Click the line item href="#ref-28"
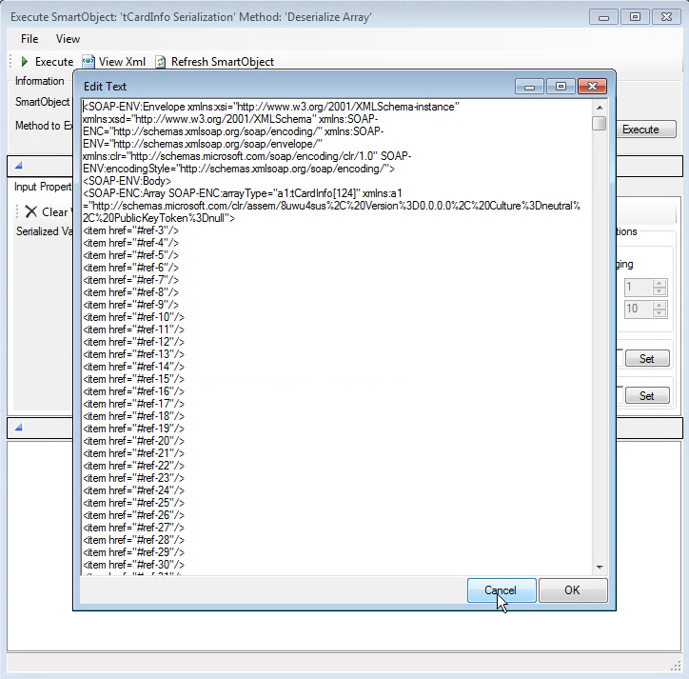Image resolution: width=689 pixels, height=679 pixels. 133,540
